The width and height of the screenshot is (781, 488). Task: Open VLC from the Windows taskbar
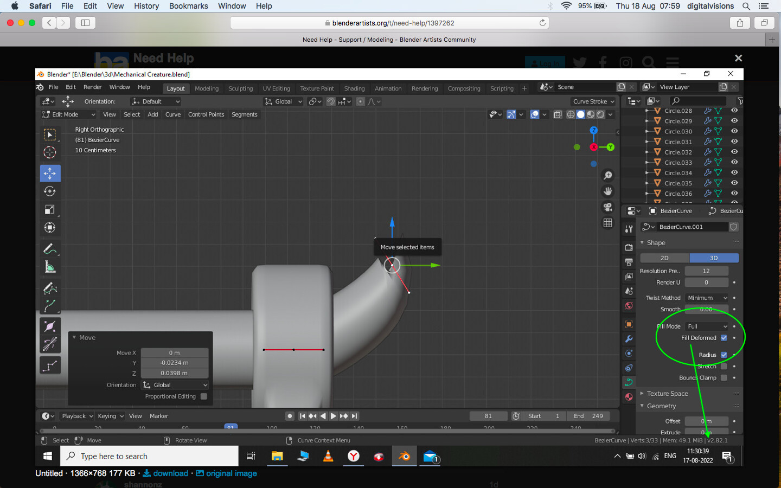328,457
